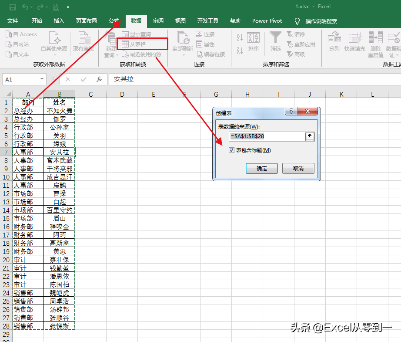Click 重新应用 filter icon
Screen dimensions: 401x342
pos(301,44)
